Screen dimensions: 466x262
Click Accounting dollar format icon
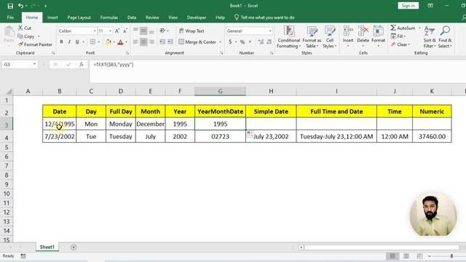coord(230,42)
